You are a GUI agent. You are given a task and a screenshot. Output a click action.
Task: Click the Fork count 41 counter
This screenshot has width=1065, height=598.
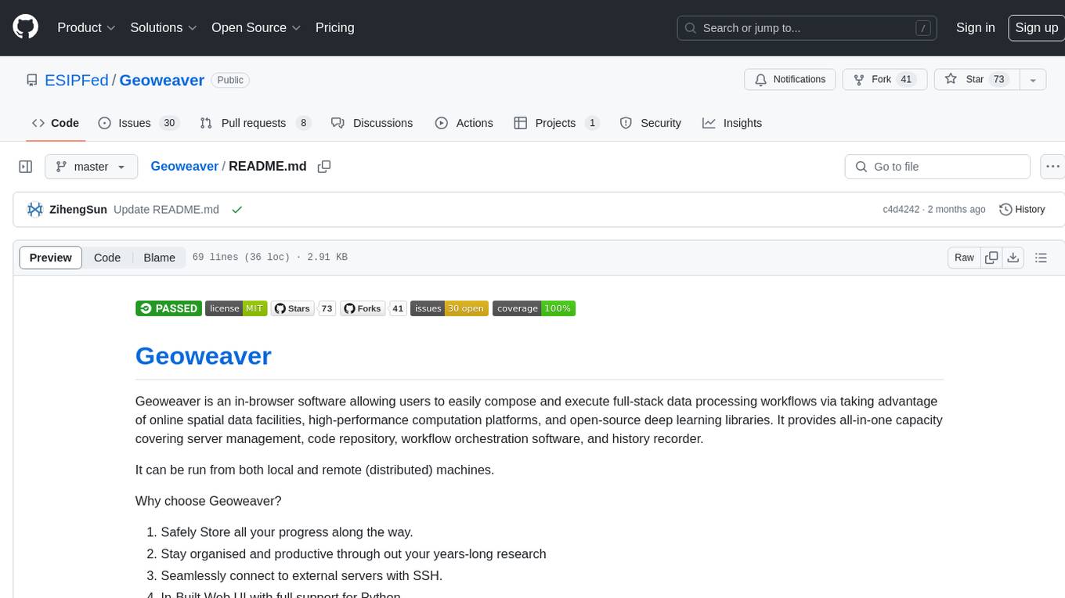tap(907, 80)
